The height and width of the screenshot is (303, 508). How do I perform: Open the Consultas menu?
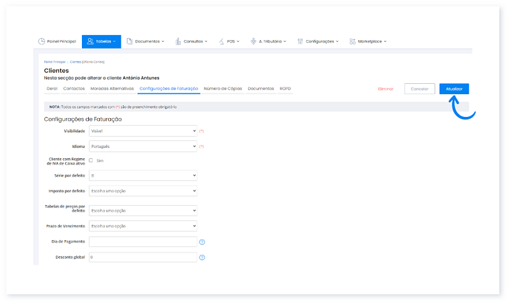coord(191,41)
